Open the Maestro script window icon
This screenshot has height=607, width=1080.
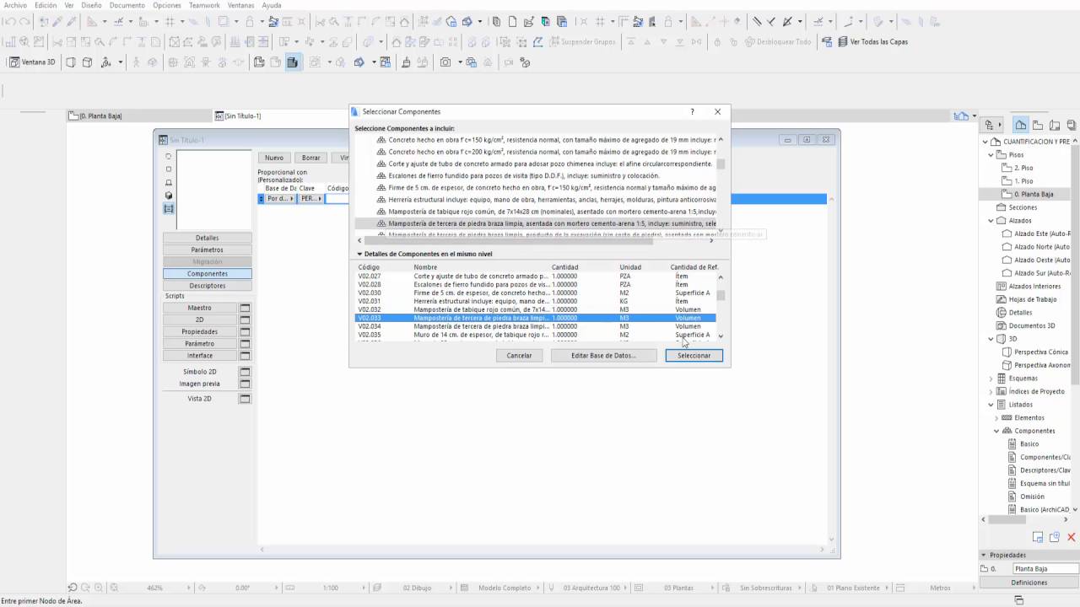pos(246,308)
